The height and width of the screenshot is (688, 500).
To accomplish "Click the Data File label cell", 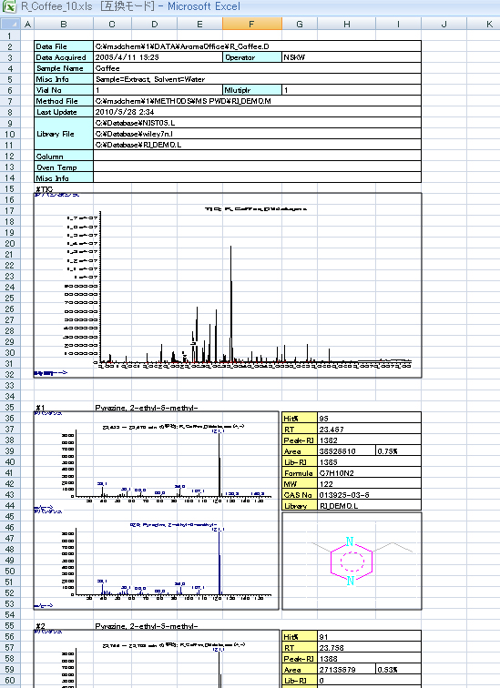I will point(64,46).
